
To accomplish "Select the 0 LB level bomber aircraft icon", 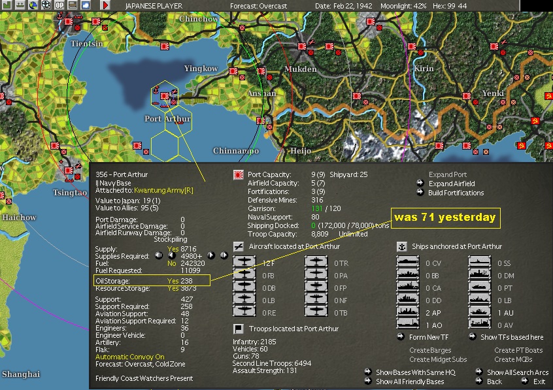I will coord(244,300).
